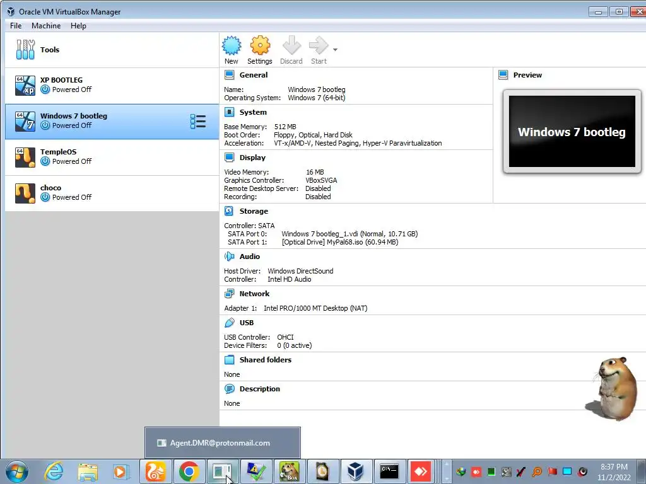Click the red flag tray icon
The width and height of the screenshot is (646, 484).
point(553,471)
